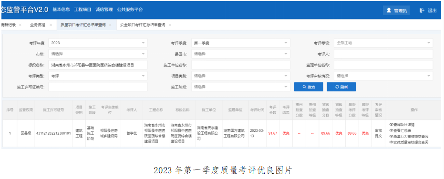Click the 施工许可证号 column header

(53, 110)
